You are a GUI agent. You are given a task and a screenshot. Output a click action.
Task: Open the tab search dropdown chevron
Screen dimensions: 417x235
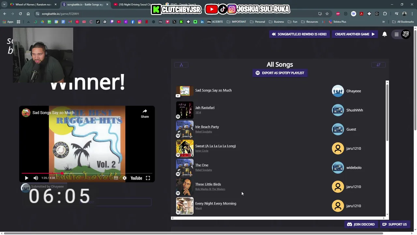tap(4, 5)
